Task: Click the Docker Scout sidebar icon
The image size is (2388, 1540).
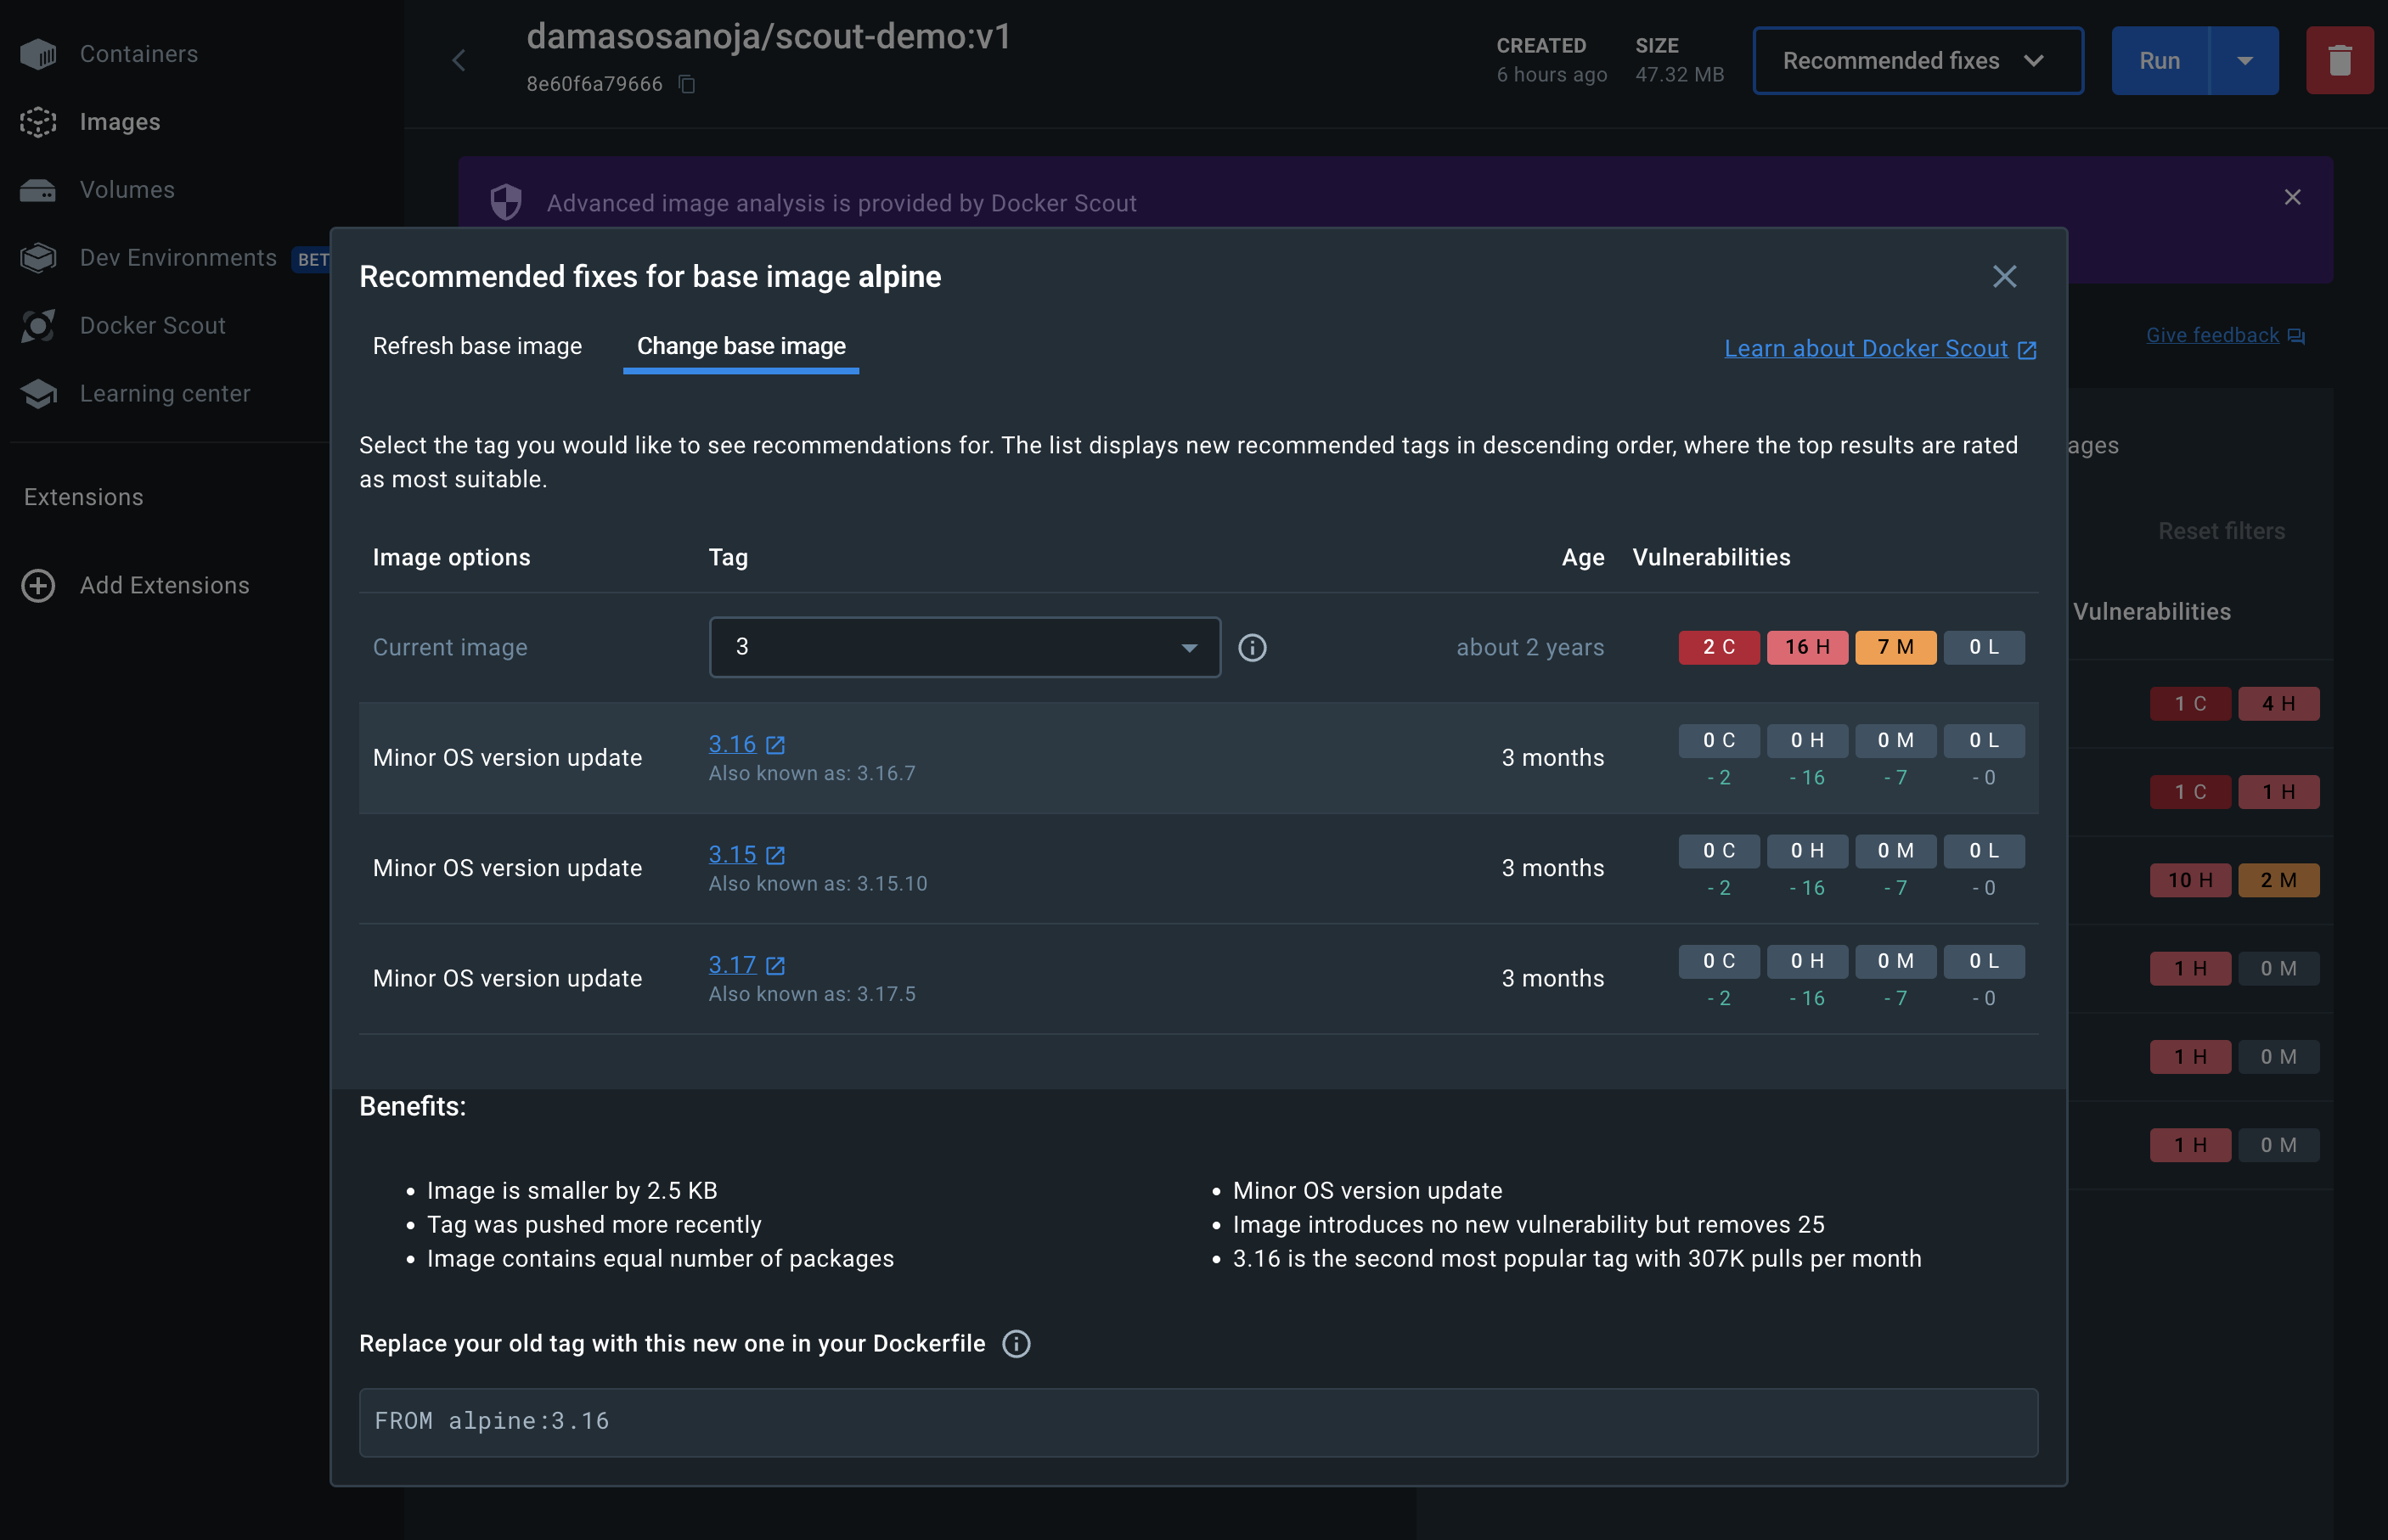Action: 38,326
